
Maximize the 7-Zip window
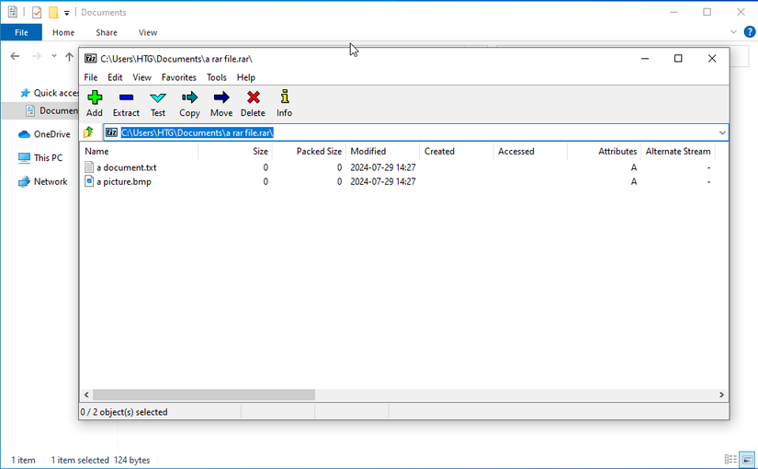click(678, 59)
